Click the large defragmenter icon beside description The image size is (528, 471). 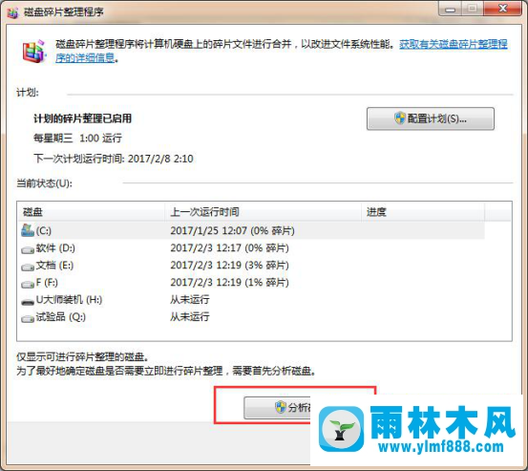pyautogui.click(x=33, y=52)
